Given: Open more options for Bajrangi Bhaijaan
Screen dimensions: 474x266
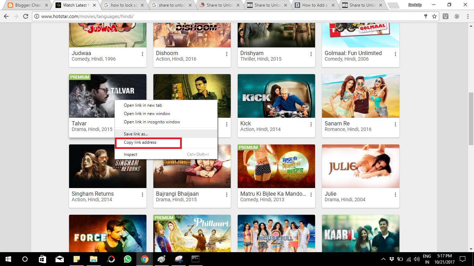Looking at the screenshot, I should click(x=227, y=195).
